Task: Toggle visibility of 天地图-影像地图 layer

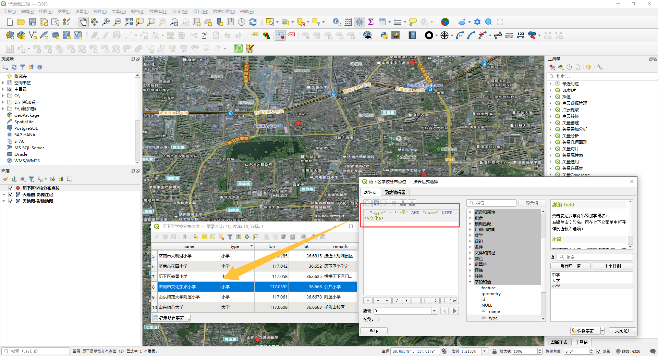Action: point(11,201)
